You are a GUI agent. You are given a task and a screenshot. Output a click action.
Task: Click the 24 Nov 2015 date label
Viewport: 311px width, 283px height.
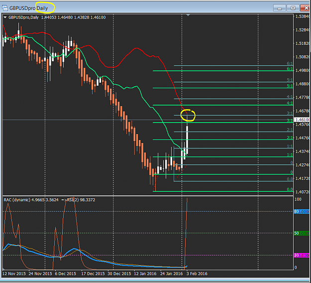40,274
